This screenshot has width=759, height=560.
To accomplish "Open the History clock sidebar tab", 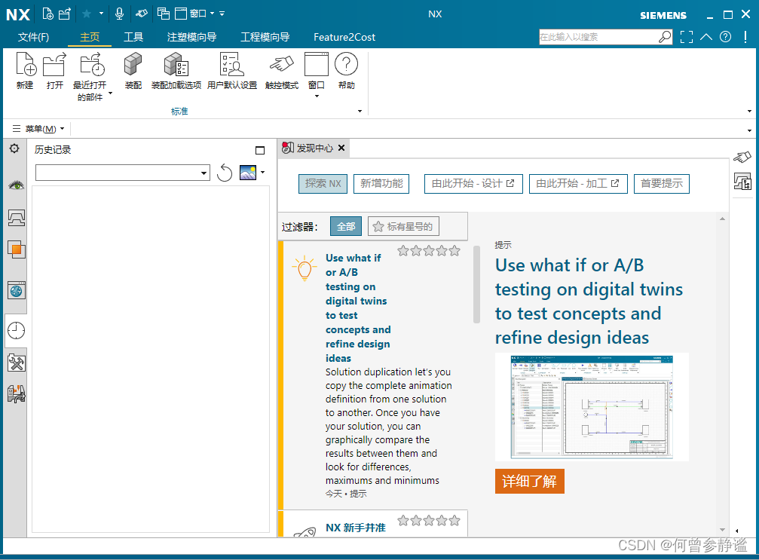I will click(16, 331).
